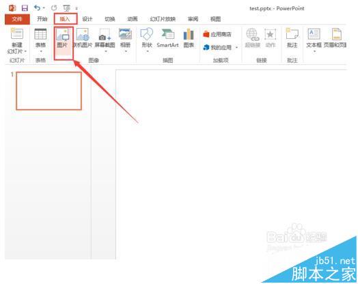This screenshot has height=284, width=358.
Task: Switch to the 视图 View tab
Action: [x=215, y=19]
